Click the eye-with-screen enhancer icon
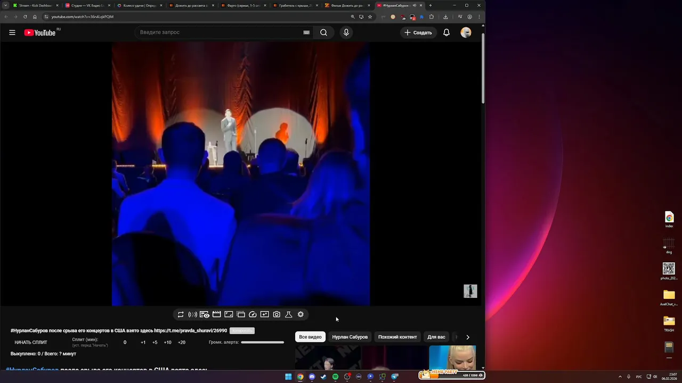 pos(205,314)
